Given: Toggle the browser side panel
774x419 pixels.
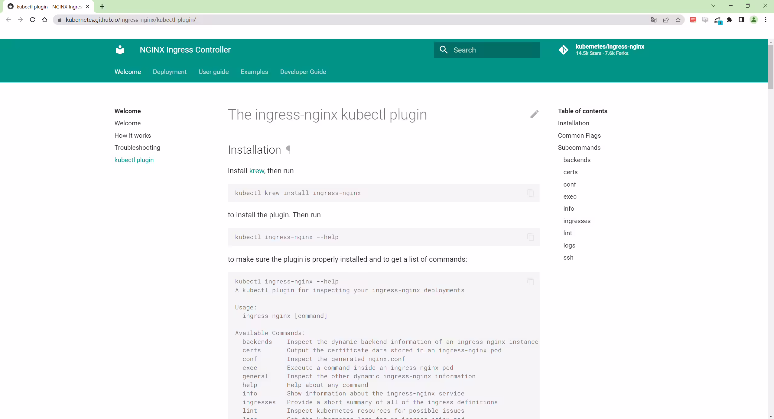Looking at the screenshot, I should (x=741, y=20).
